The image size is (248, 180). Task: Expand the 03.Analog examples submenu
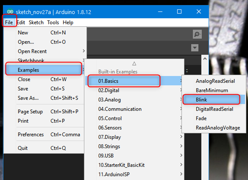pos(134,100)
